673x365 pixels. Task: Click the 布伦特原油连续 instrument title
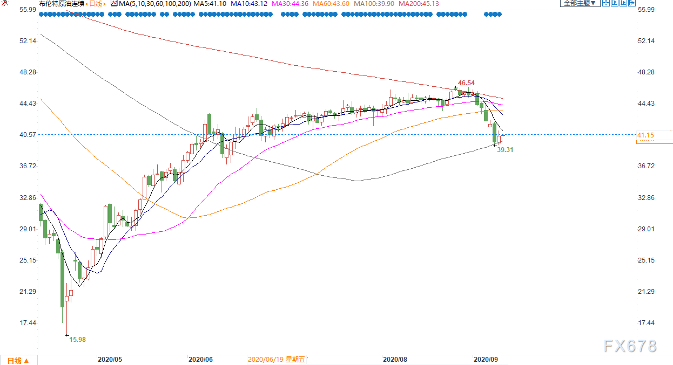[62, 3]
